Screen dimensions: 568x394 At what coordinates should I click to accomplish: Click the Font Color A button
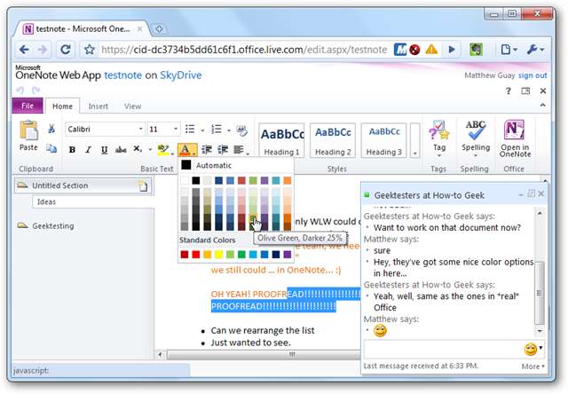185,150
